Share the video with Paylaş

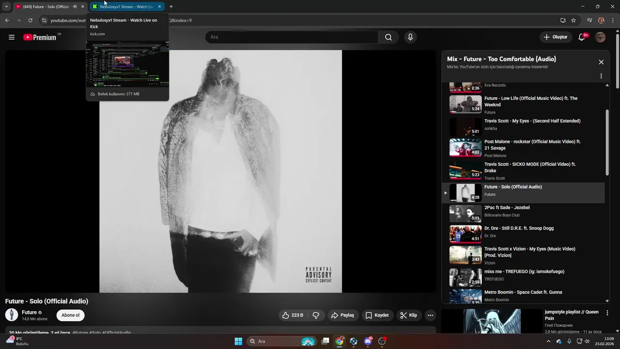tap(342, 315)
